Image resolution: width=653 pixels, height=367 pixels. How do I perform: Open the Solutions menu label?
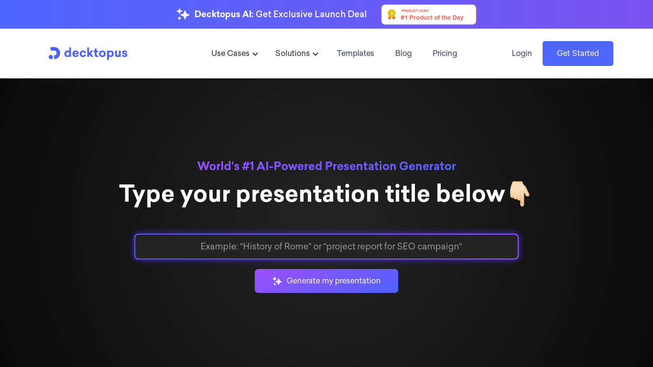click(x=292, y=54)
